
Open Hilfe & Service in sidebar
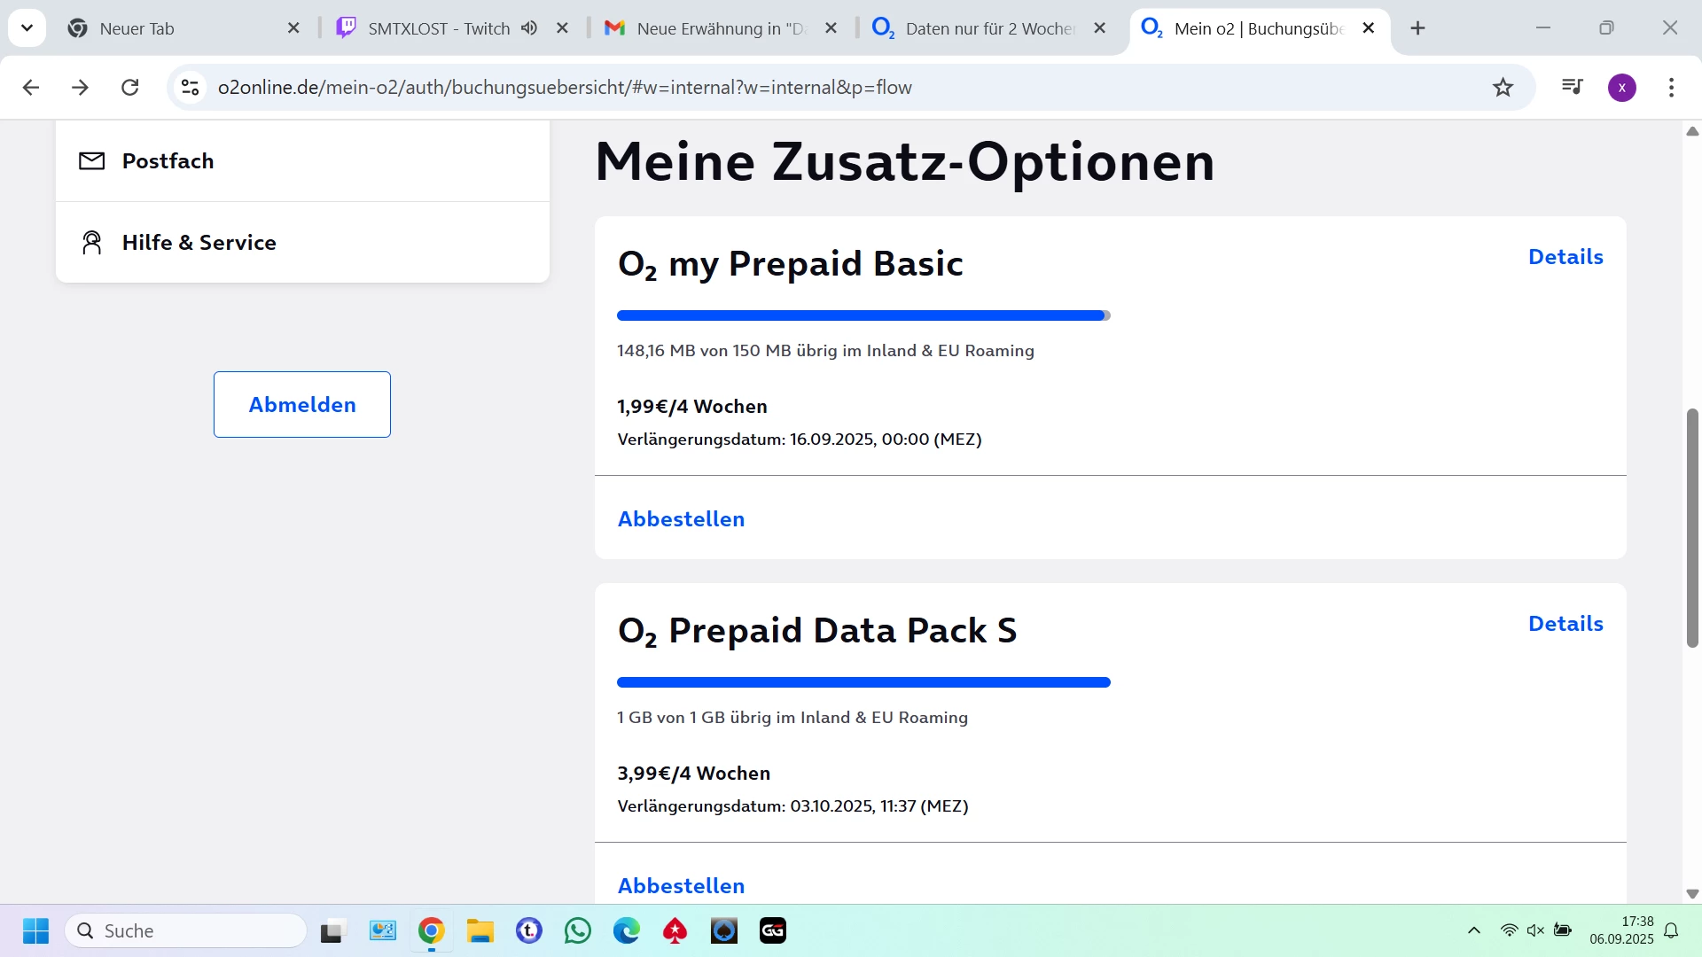click(199, 243)
